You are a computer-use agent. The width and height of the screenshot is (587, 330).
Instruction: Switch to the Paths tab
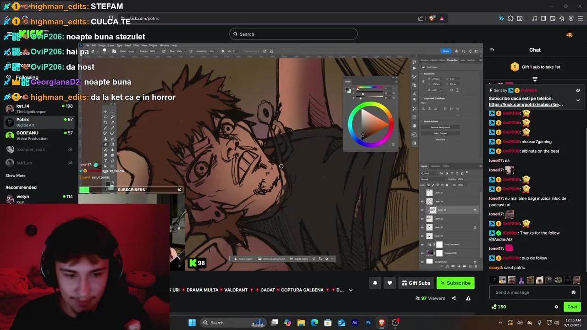446,166
